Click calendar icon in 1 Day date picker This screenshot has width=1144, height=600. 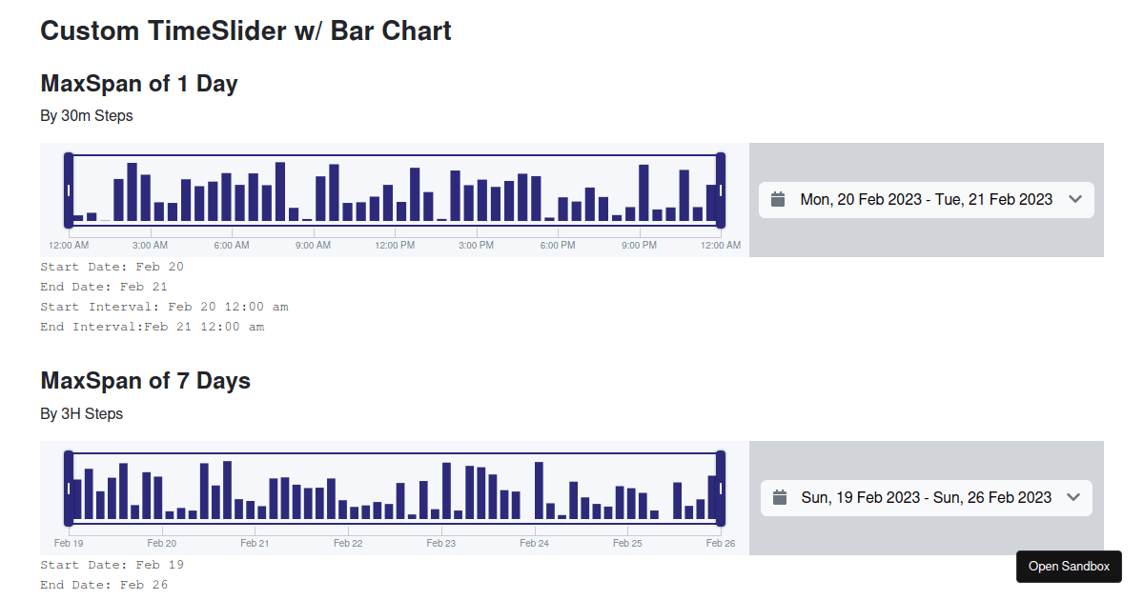pyautogui.click(x=778, y=199)
